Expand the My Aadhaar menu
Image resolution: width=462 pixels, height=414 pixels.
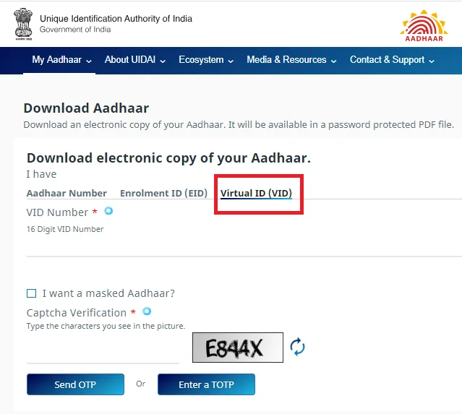pyautogui.click(x=62, y=60)
